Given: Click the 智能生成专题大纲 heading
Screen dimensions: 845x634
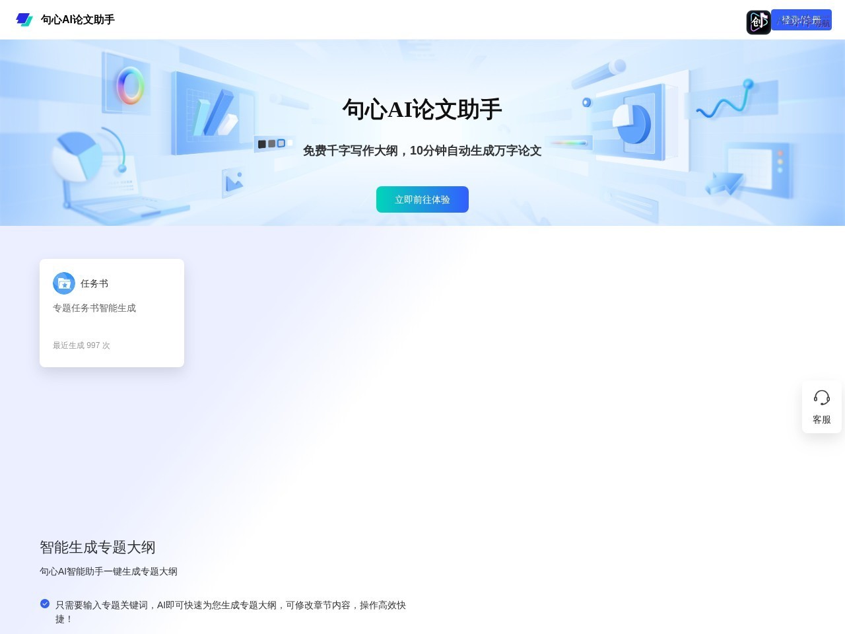Looking at the screenshot, I should click(98, 547).
